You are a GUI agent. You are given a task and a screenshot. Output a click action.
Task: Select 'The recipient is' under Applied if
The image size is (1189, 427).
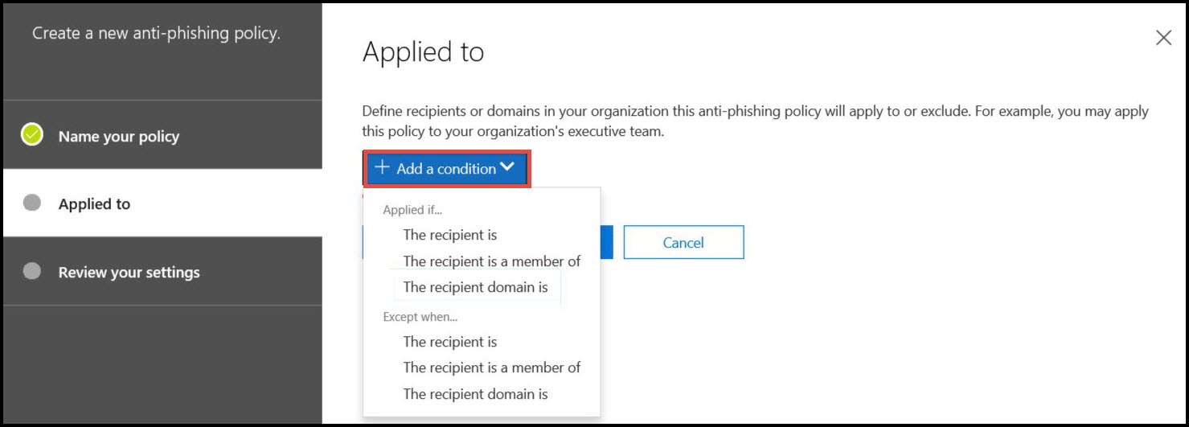coord(450,235)
